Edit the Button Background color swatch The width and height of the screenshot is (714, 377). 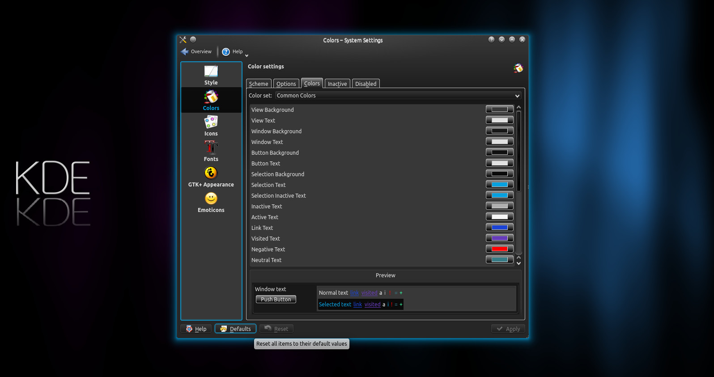coord(499,152)
